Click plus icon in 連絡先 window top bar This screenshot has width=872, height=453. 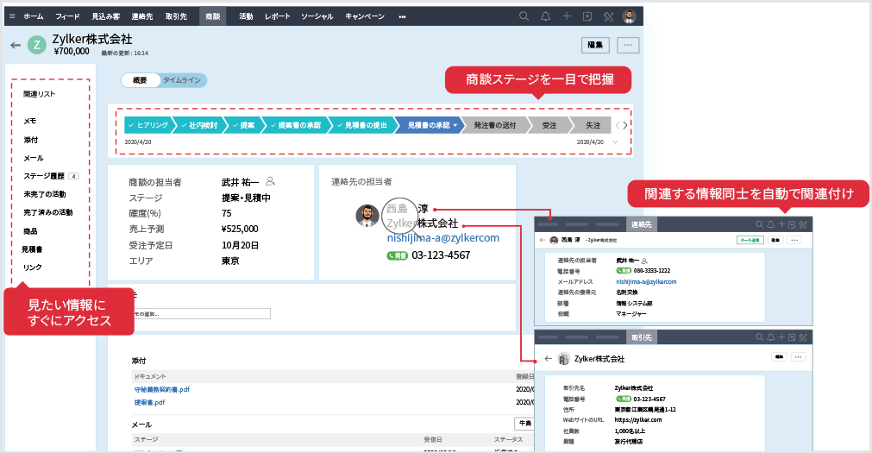(781, 224)
